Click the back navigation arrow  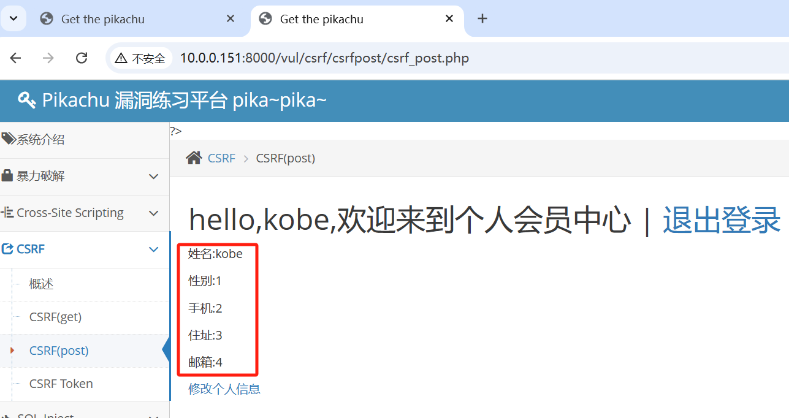coord(15,58)
